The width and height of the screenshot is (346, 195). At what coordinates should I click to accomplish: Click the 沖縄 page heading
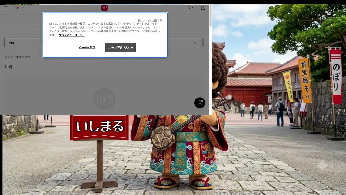(8, 67)
